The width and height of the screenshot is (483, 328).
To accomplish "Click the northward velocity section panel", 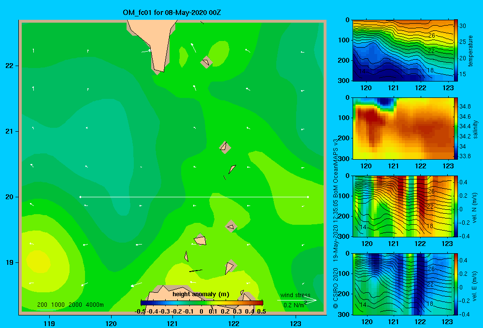I will (403, 206).
